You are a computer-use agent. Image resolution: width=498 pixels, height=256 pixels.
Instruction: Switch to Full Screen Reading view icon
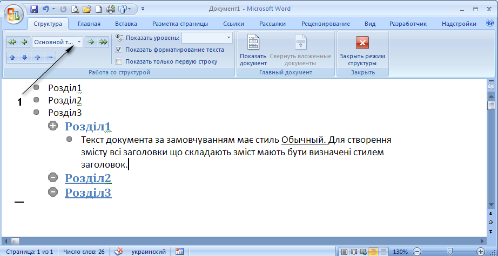[354, 252]
